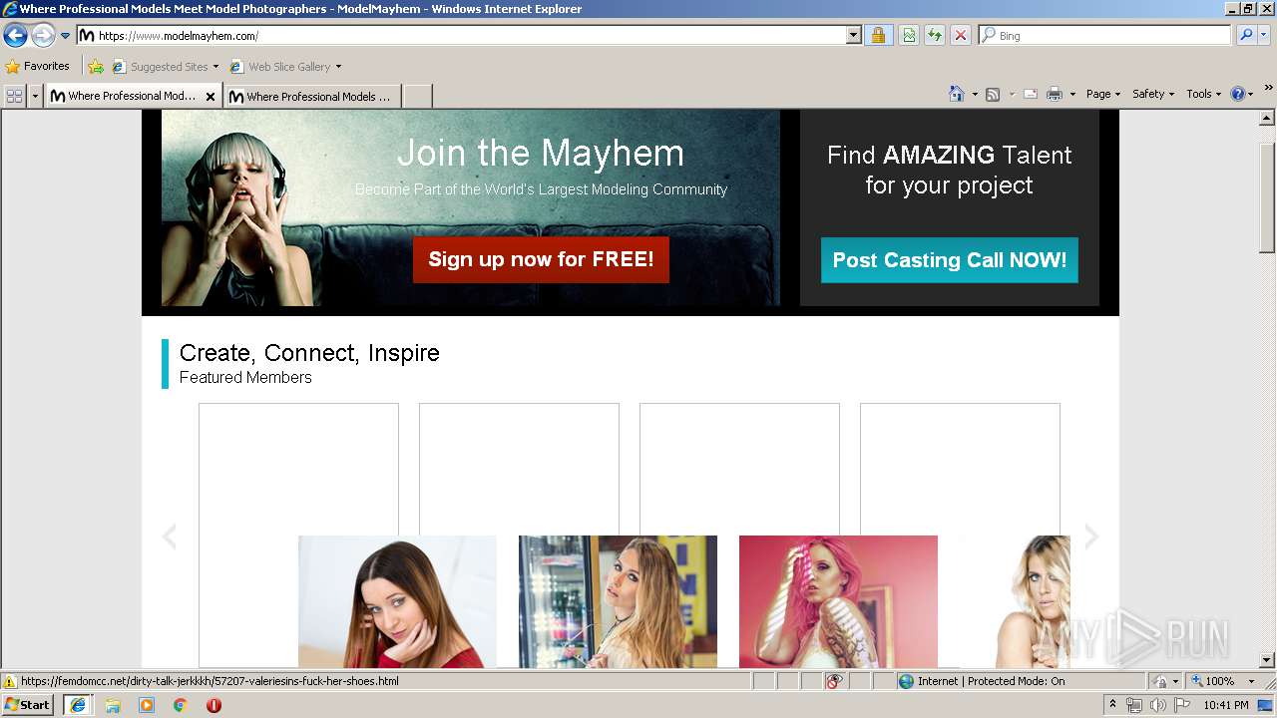
Task: Open the blonde model thumbnail at right
Action: pyautogui.click(x=1015, y=601)
